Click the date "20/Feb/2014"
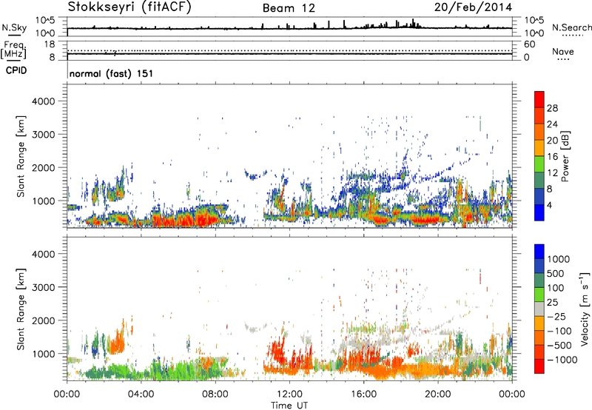 point(473,7)
